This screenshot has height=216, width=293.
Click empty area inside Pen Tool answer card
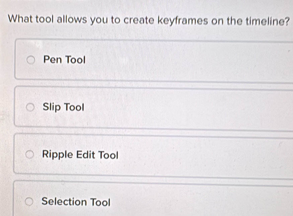tap(187, 61)
